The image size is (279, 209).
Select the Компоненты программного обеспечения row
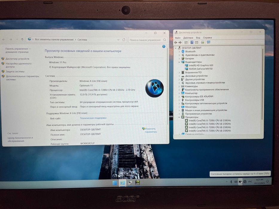(x=207, y=90)
